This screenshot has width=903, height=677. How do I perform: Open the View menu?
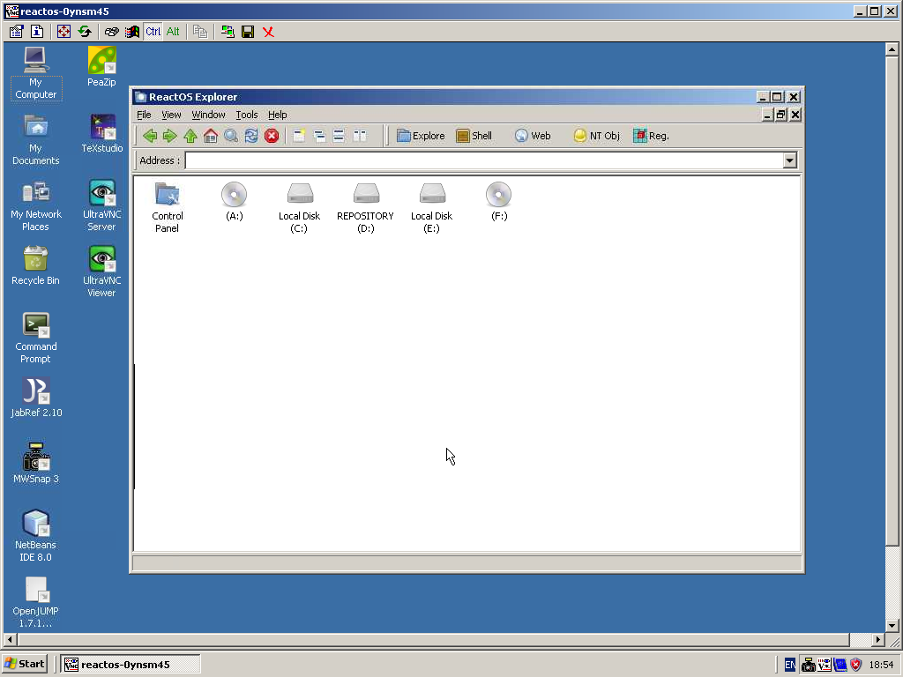pos(171,115)
